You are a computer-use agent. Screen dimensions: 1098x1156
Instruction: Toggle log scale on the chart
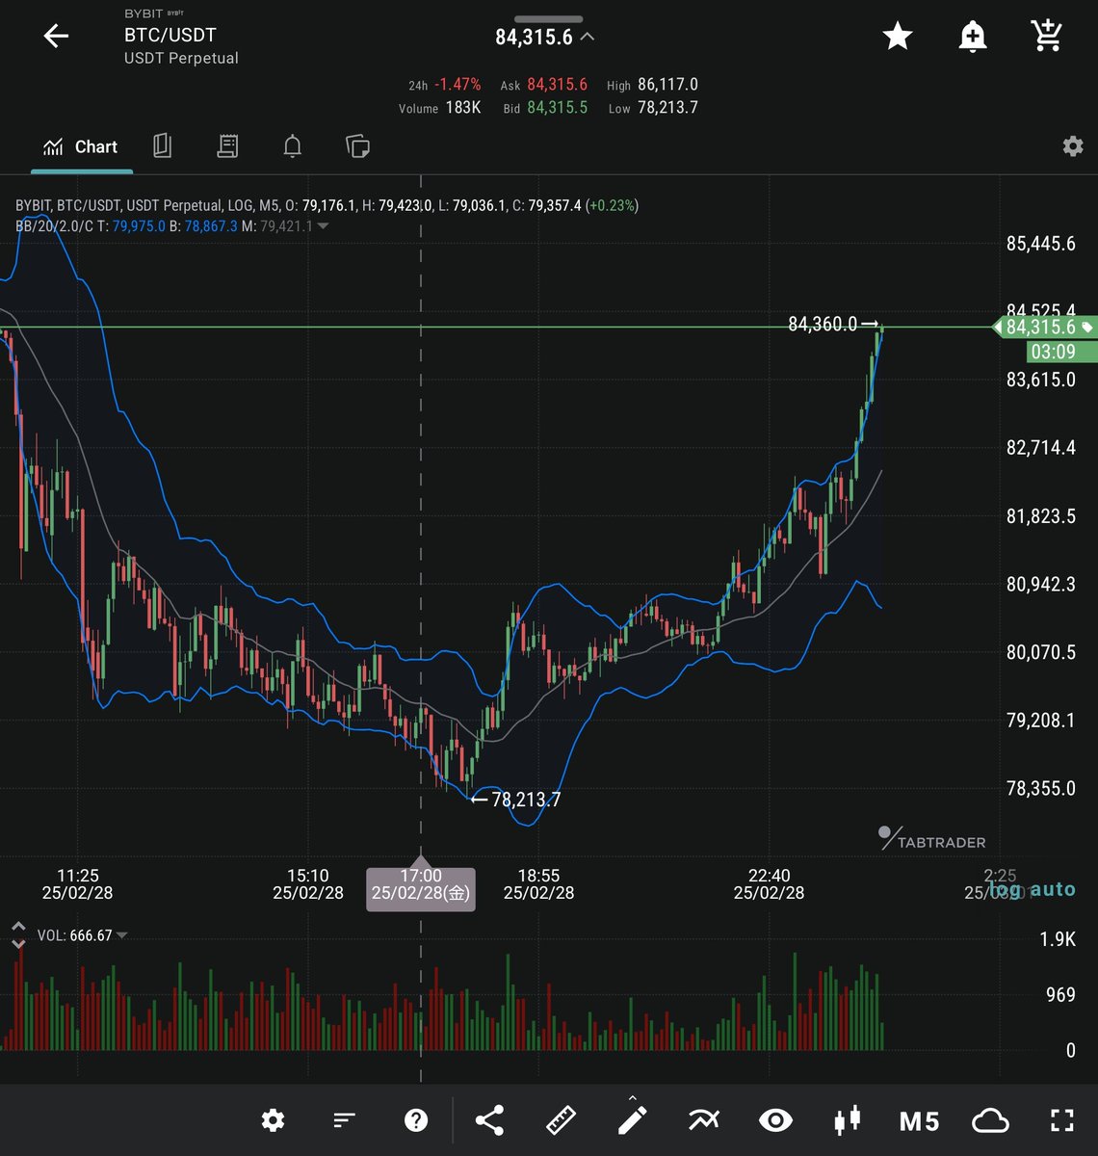pos(1006,889)
